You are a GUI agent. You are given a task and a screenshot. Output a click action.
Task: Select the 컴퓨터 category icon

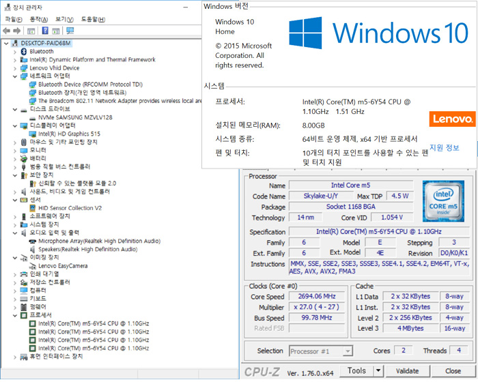point(24,291)
